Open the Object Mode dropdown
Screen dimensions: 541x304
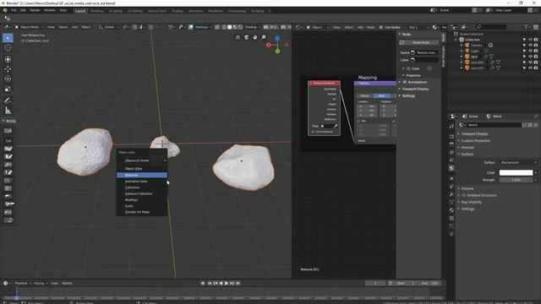tap(29, 27)
